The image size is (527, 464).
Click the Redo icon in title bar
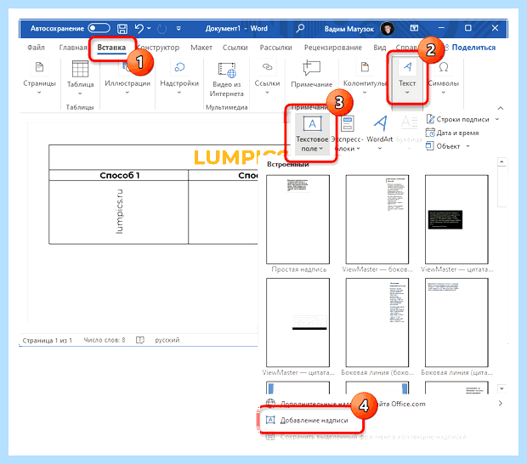pos(162,29)
